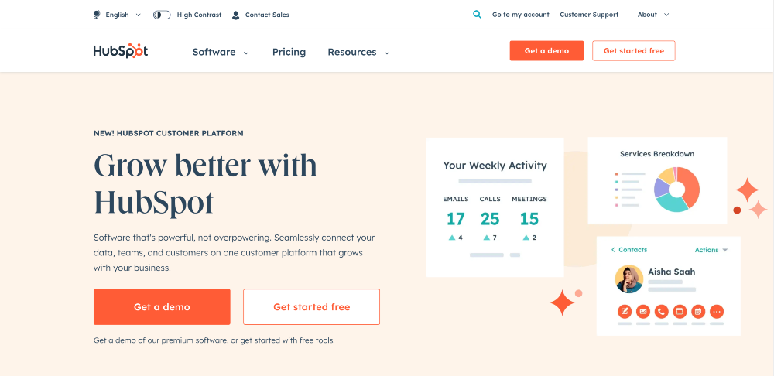Open the Actions dropdown on contact card
774x376 pixels.
(x=711, y=250)
